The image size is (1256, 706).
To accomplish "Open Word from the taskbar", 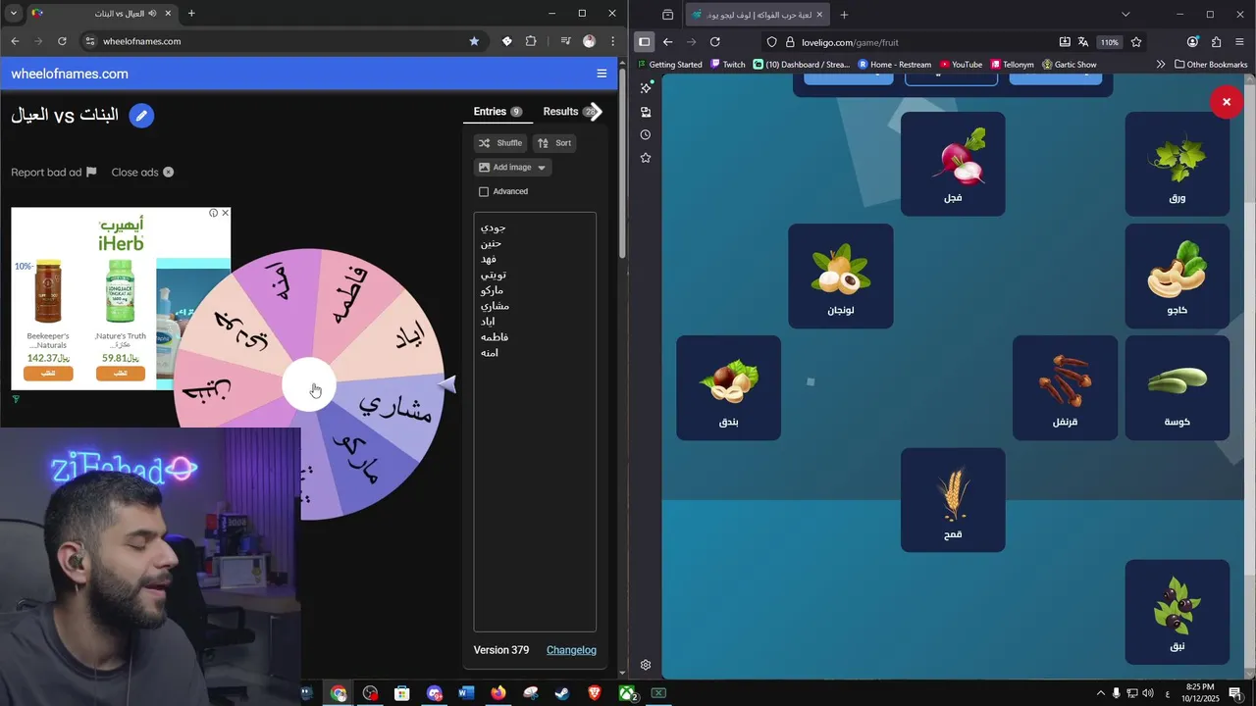I will click(x=466, y=693).
